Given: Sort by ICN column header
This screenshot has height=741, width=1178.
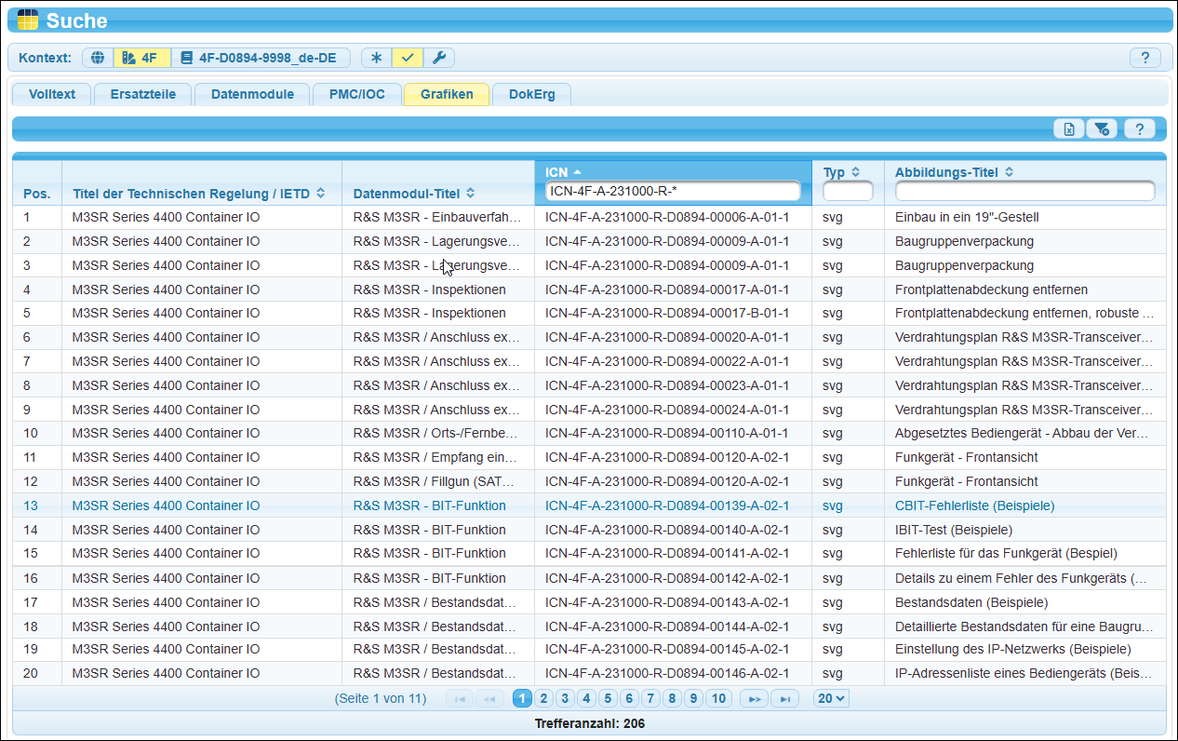Looking at the screenshot, I should coord(563,172).
